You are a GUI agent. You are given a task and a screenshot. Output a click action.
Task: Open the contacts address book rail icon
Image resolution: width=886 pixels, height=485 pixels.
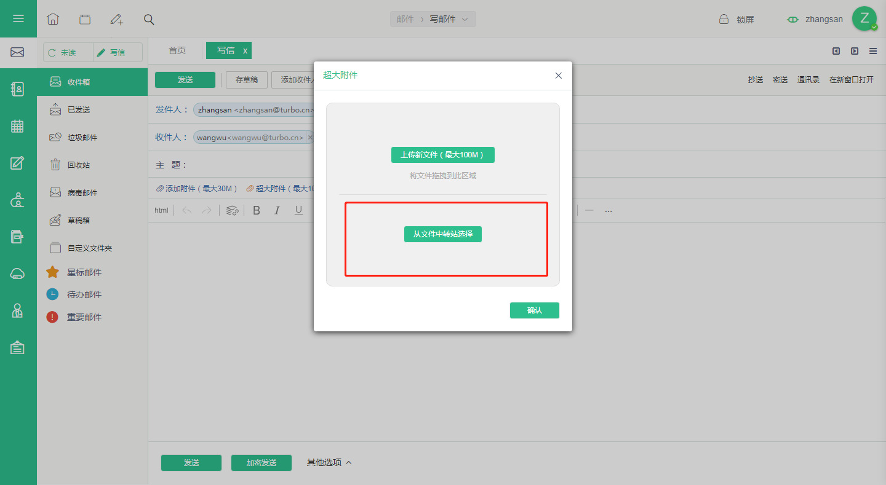(x=17, y=89)
